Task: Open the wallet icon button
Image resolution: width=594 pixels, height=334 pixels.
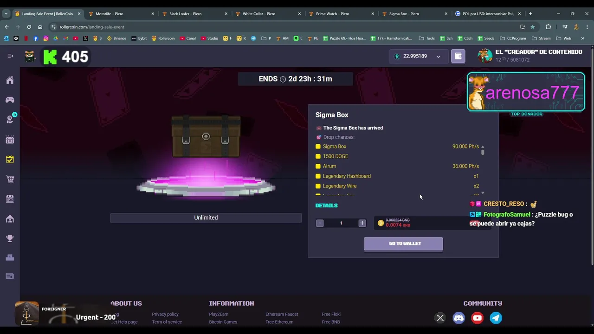Action: (x=458, y=56)
